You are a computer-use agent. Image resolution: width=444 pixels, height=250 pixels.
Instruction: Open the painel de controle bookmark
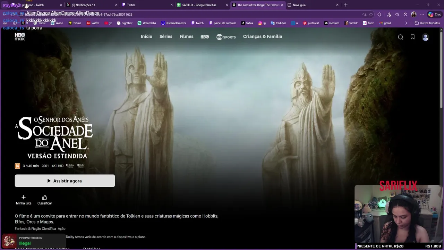(x=223, y=23)
